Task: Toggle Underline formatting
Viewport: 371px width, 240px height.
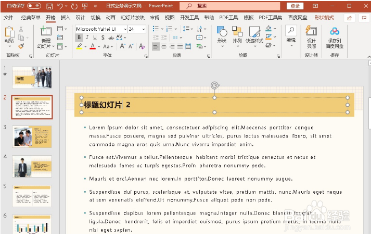Action: coord(95,37)
